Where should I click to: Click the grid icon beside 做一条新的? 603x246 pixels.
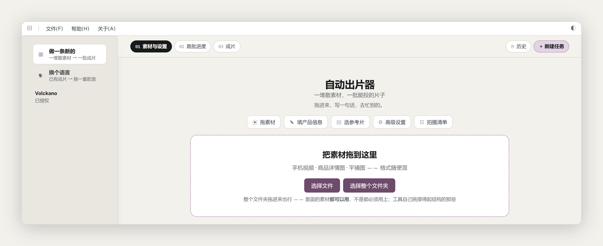pos(41,54)
